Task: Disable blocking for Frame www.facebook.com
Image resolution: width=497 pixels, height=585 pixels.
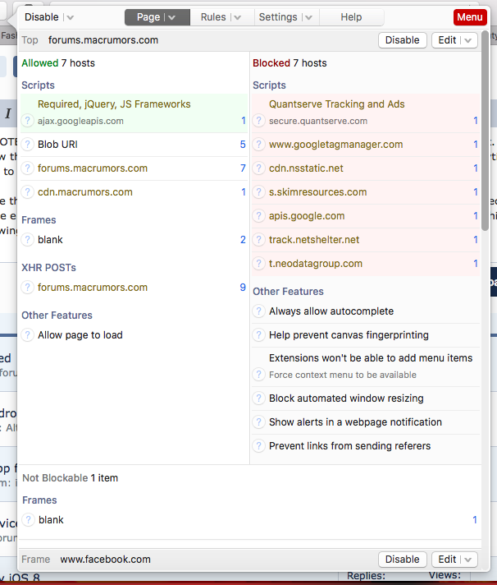Action: pos(403,560)
